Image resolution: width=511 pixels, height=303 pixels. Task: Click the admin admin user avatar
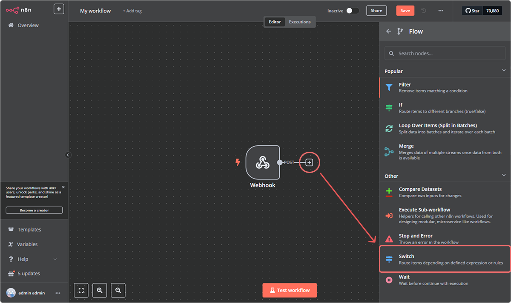[x=11, y=293]
